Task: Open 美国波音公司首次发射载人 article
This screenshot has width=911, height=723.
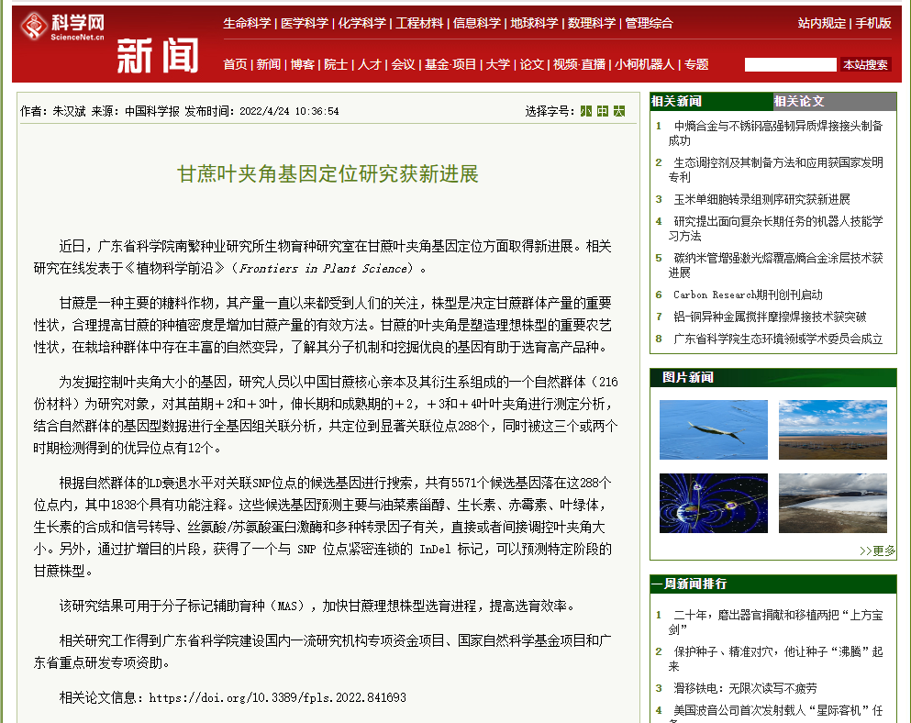Action: 775,713
